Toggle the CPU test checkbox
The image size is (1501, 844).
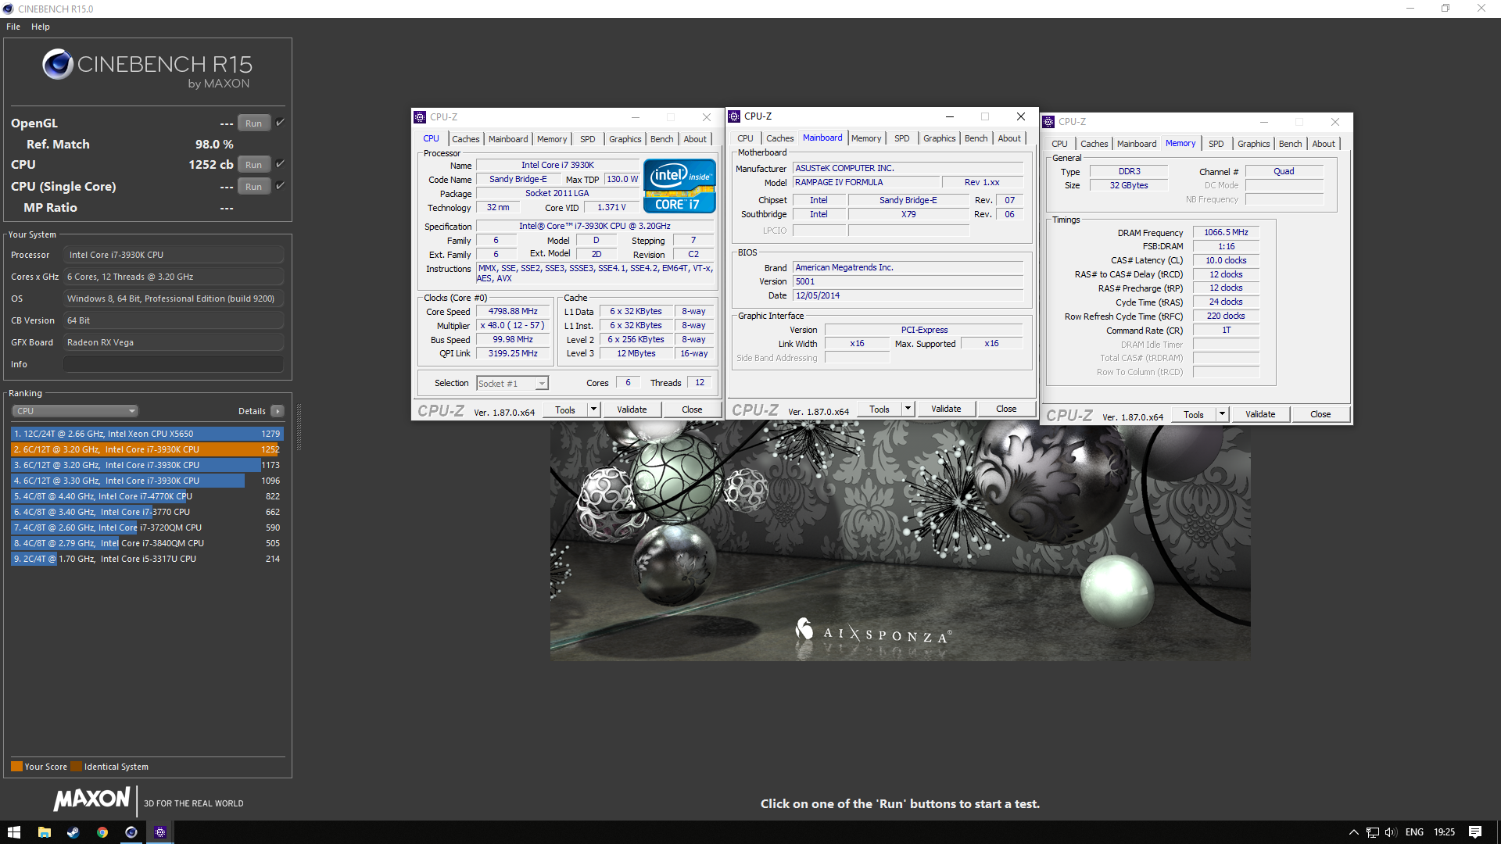(280, 164)
